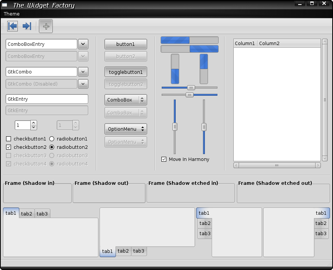Click the lower horizontal slider handle
The width and height of the screenshot is (333, 270).
click(189, 95)
